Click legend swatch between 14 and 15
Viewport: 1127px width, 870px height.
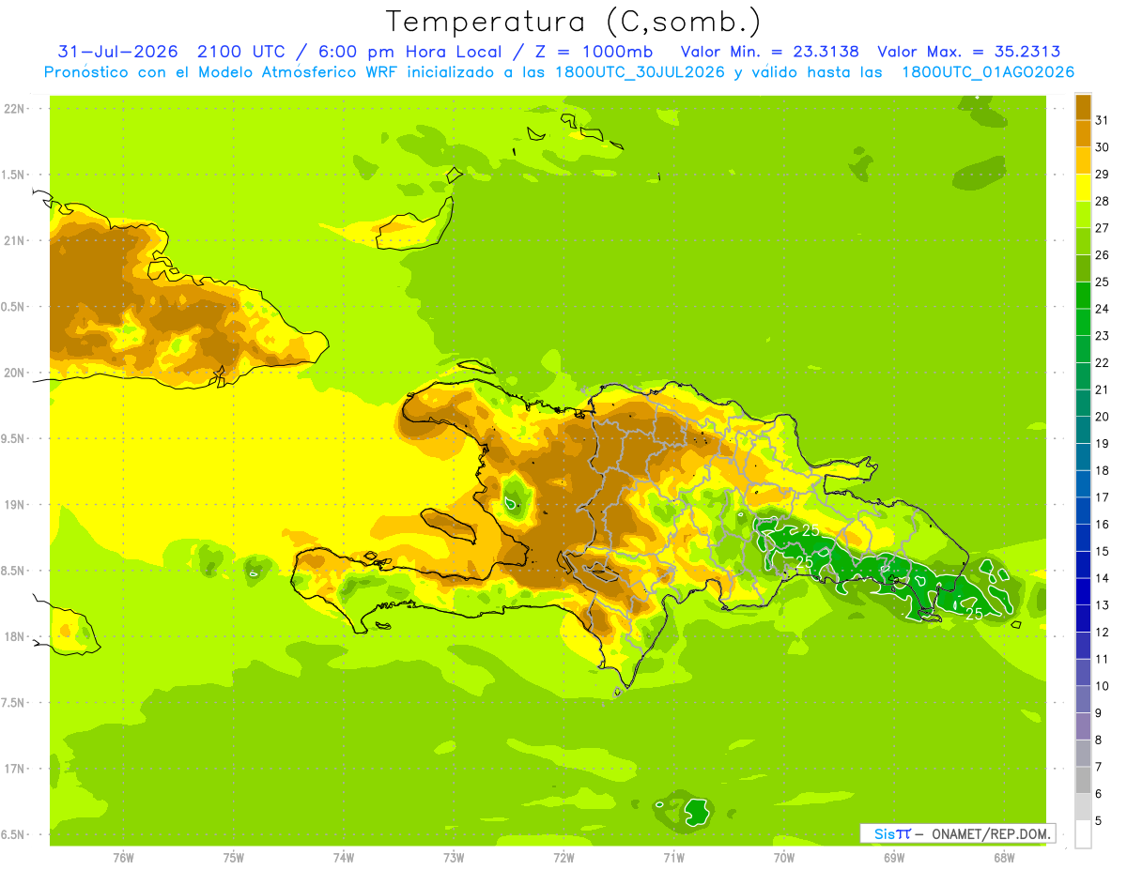coord(1083,565)
